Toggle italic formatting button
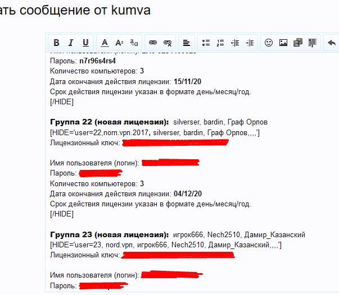339x295 pixels. pos(71,43)
